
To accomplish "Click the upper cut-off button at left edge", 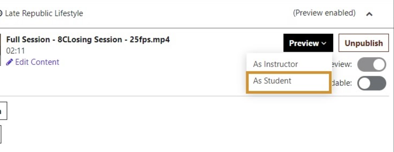I will tap(3, 111).
